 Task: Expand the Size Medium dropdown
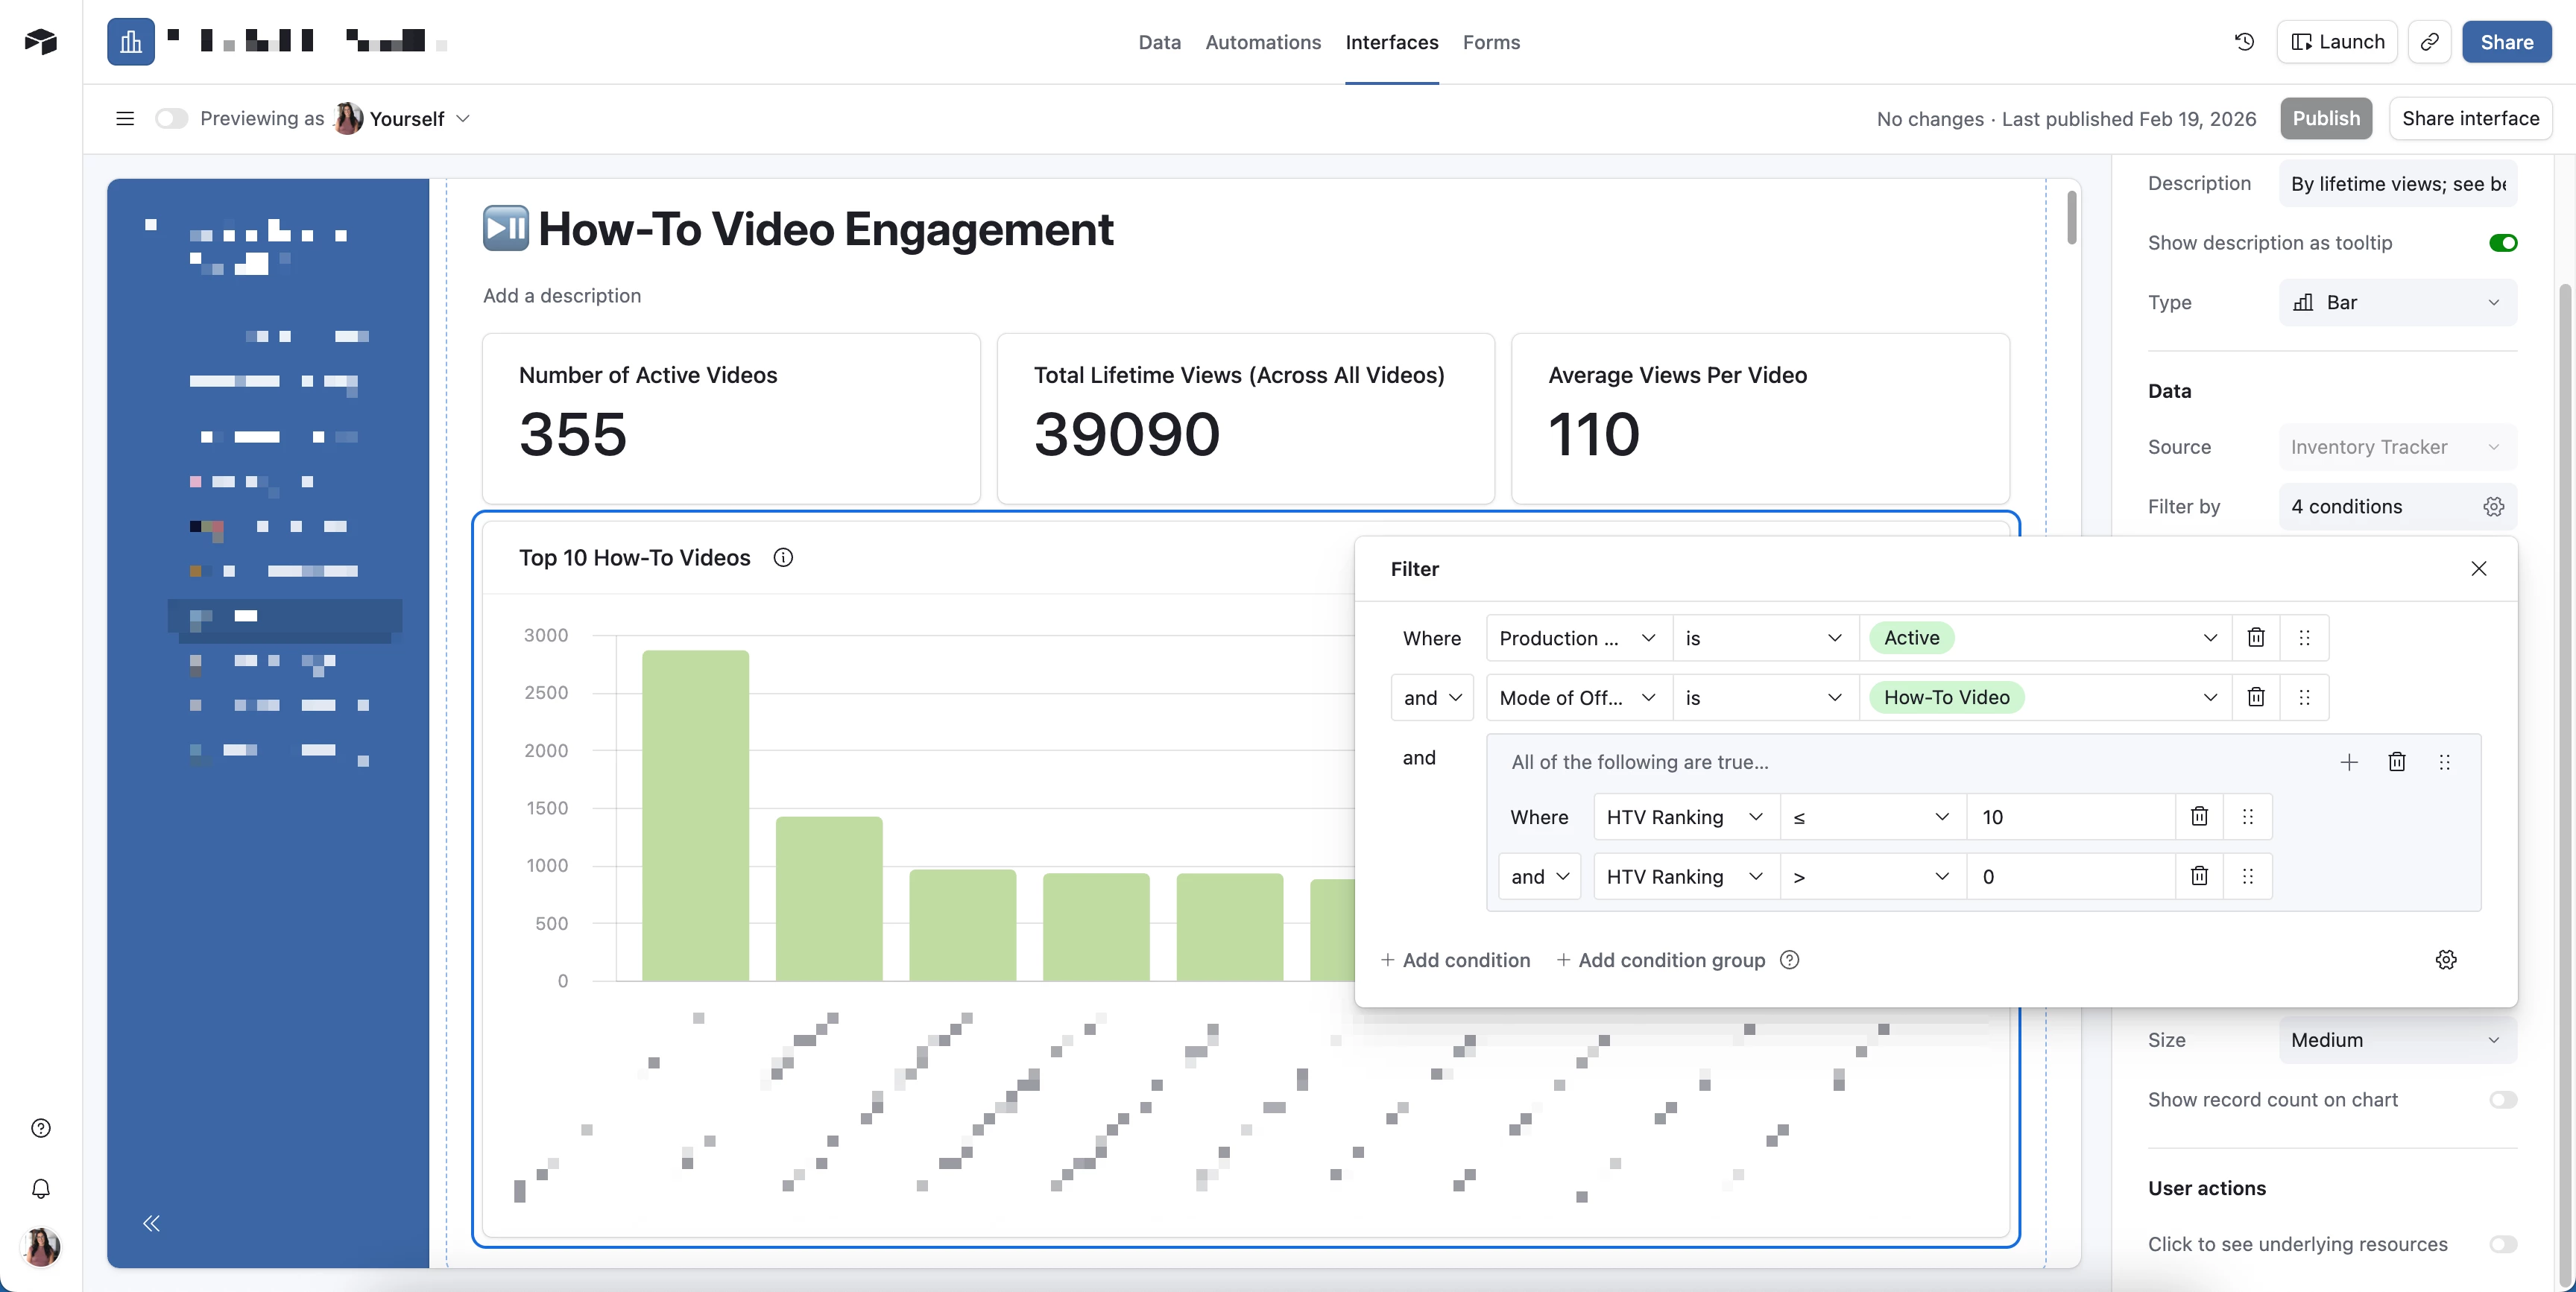(2397, 1040)
